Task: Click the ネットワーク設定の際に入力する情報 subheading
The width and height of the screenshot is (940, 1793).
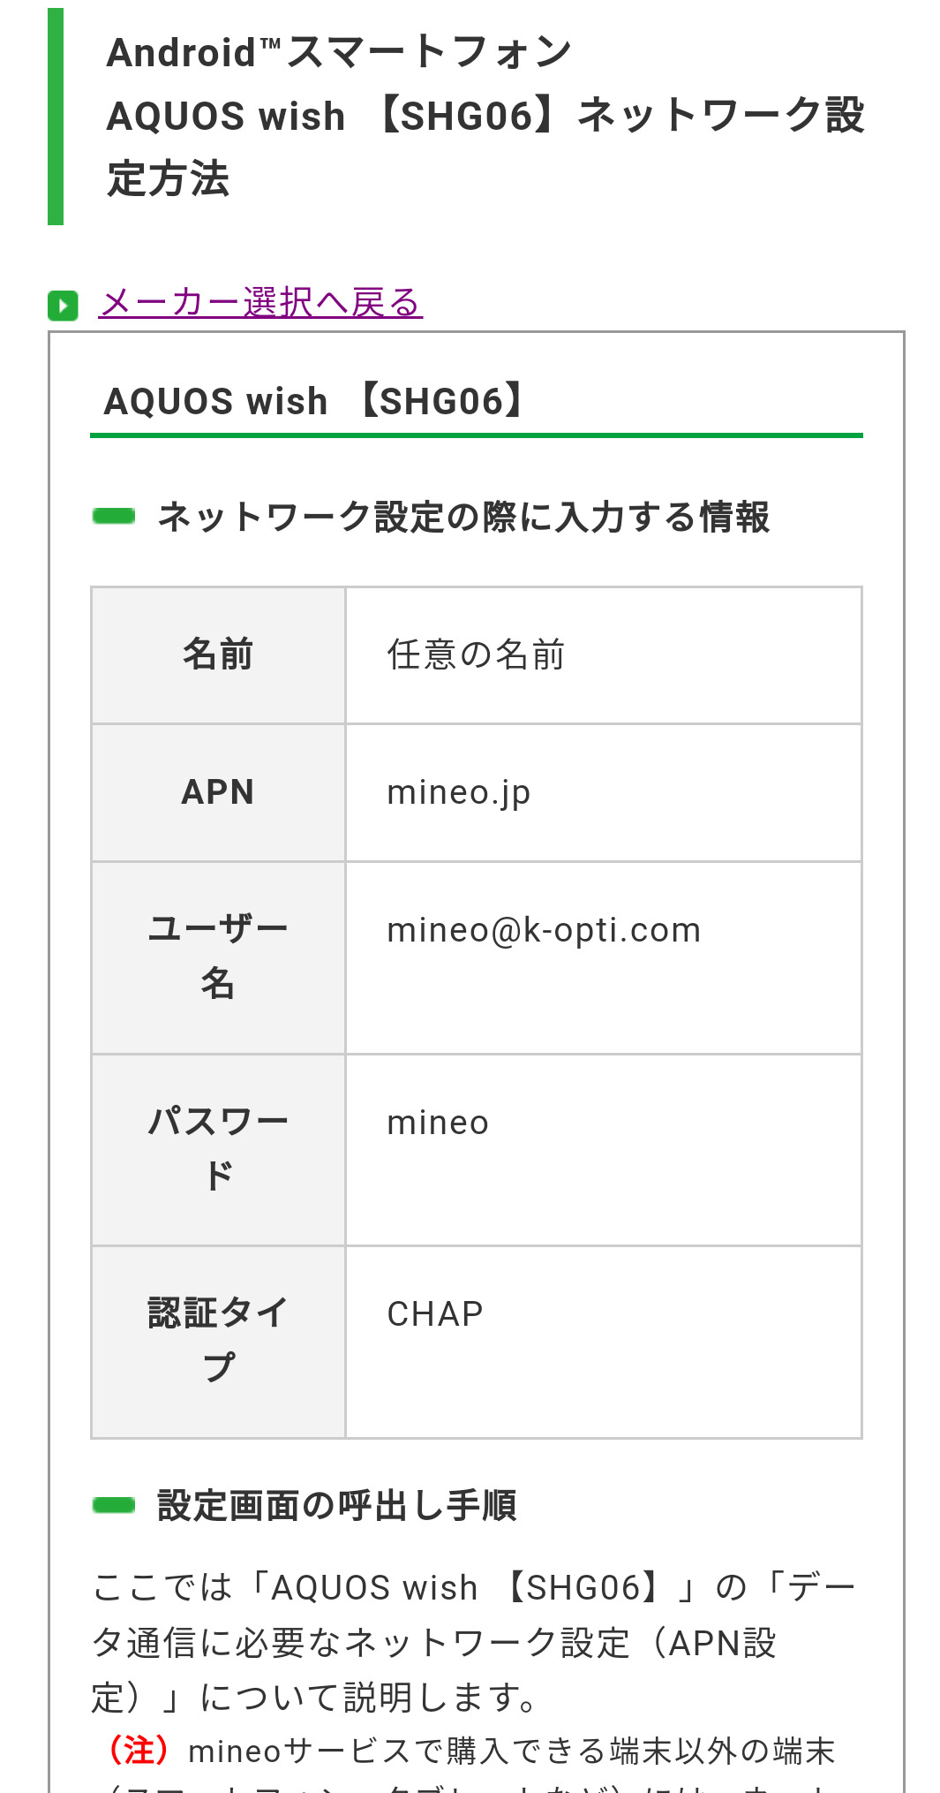Action: (463, 518)
